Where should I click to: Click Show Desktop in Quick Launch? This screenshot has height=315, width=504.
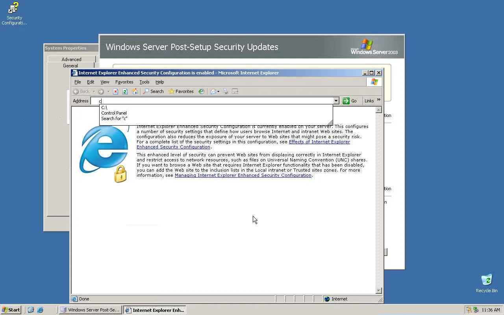tap(31, 310)
